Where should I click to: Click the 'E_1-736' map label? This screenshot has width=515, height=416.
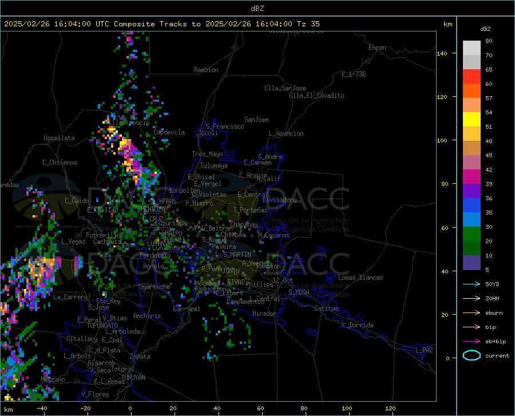[354, 74]
